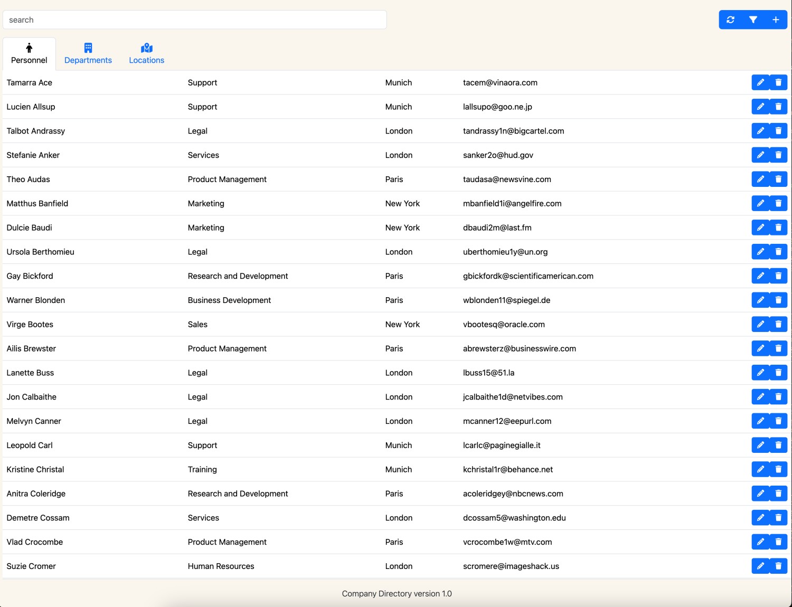Open the Locations tab
This screenshot has height=607, width=792.
[x=146, y=54]
